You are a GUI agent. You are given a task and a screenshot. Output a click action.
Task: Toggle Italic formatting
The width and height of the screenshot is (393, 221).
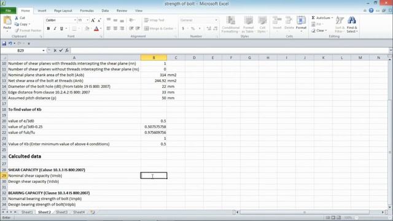(x=55, y=29)
